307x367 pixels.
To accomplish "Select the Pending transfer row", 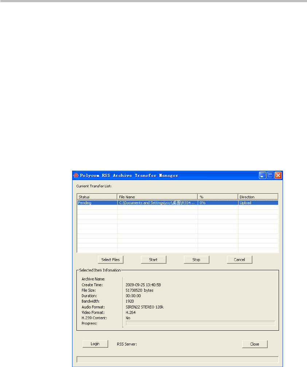I will 178,203.
